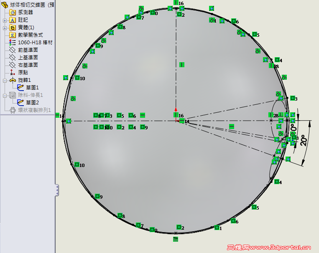Expand the 註記 tree node
319x253 pixels.
5,20
